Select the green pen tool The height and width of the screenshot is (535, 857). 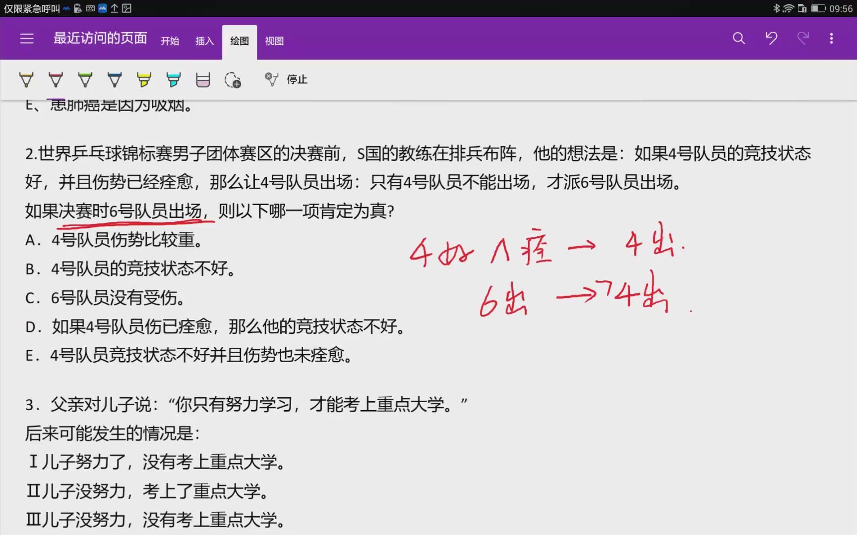point(85,79)
